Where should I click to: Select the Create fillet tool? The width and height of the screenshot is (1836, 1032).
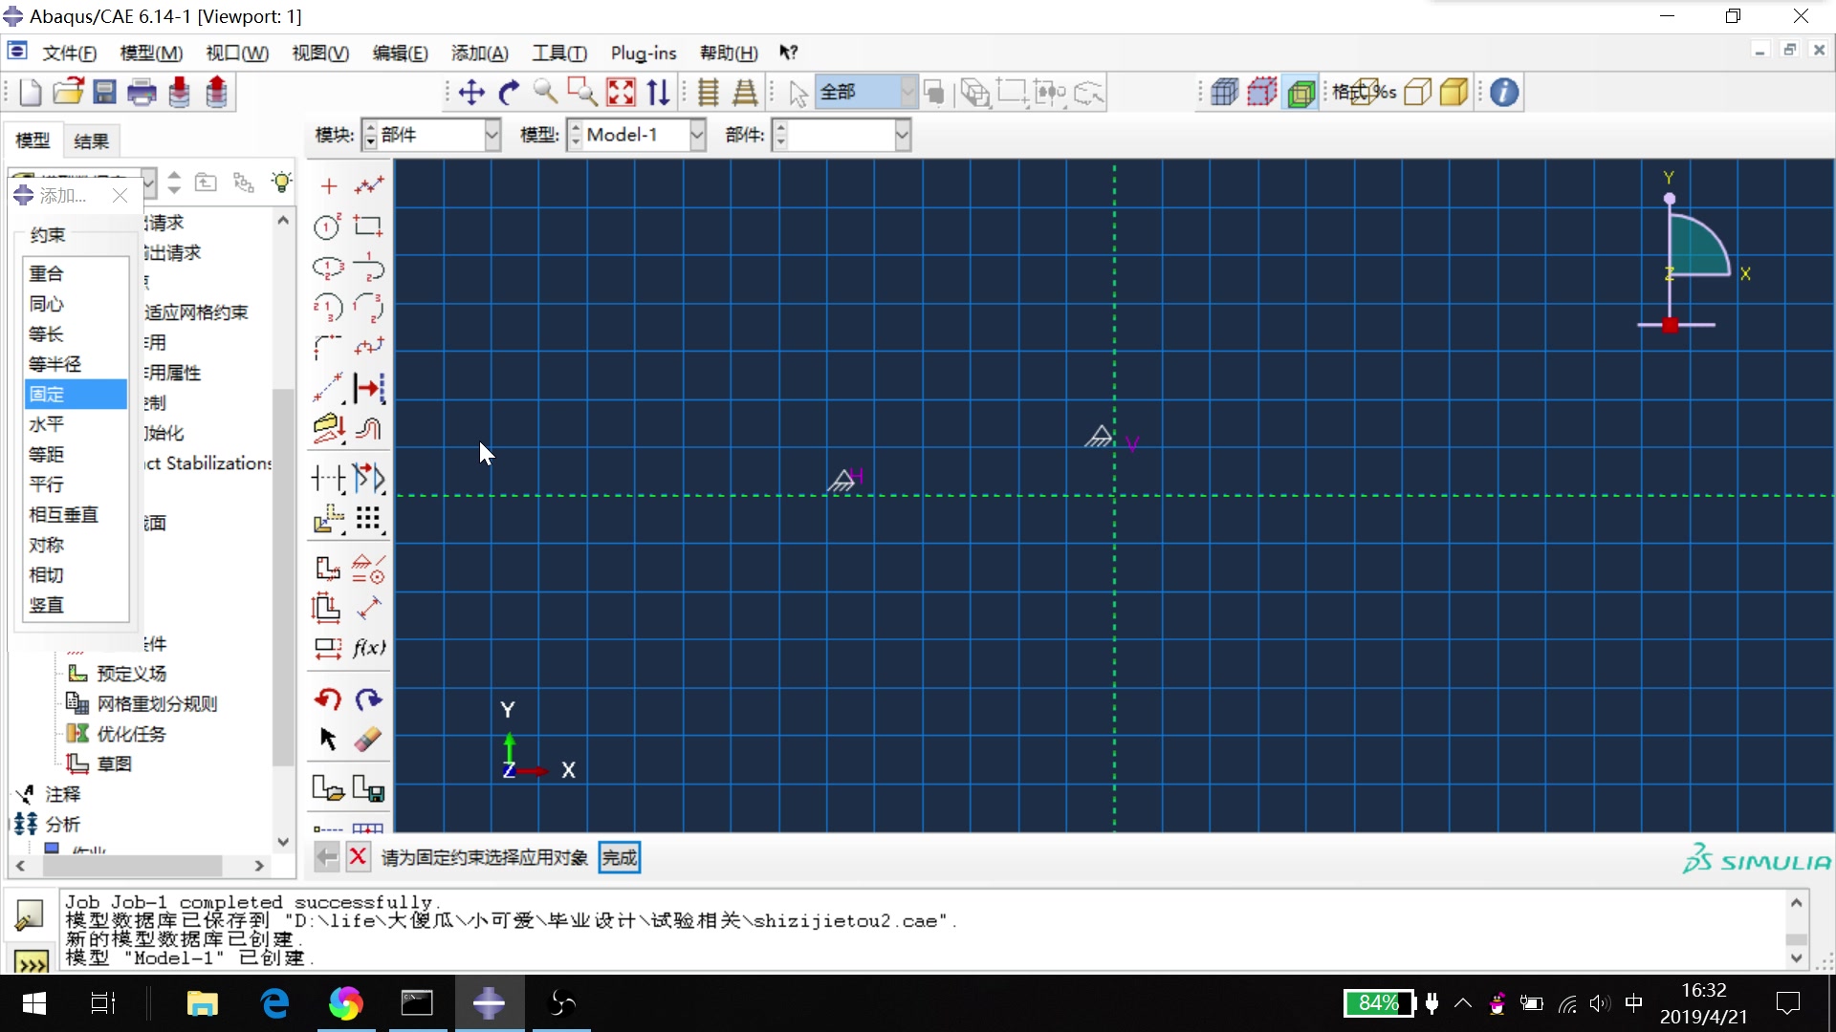pyautogui.click(x=328, y=347)
